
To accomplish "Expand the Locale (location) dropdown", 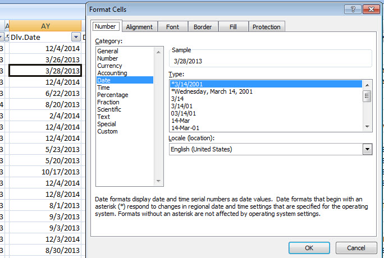I will click(368, 149).
